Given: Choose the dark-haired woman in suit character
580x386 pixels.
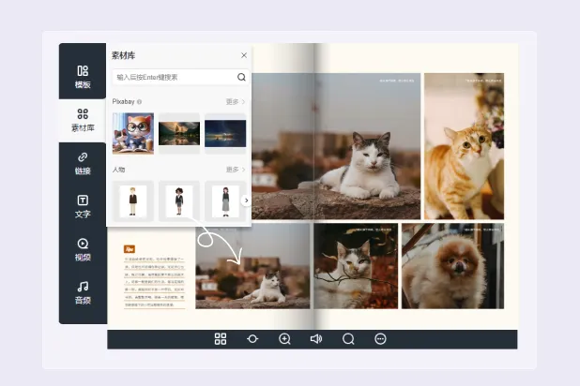Looking at the screenshot, I should click(x=179, y=200).
